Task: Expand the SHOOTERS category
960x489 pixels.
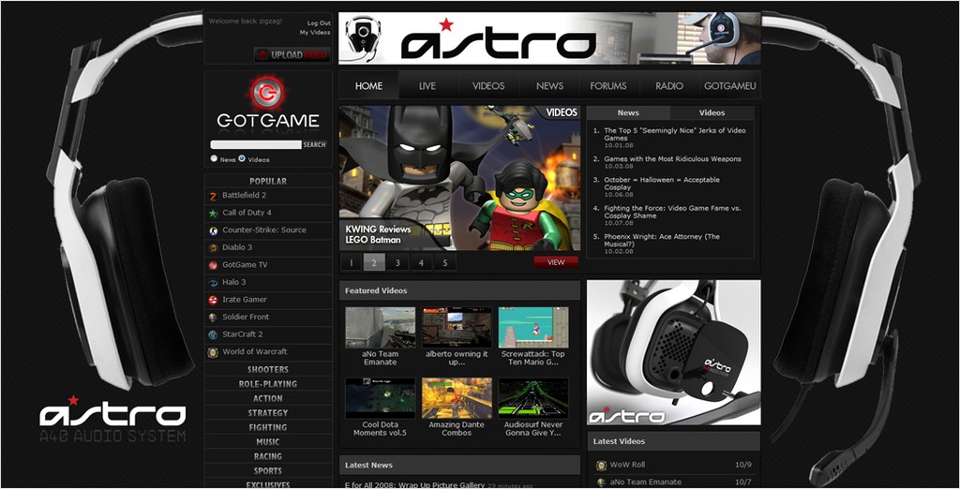Action: click(268, 370)
